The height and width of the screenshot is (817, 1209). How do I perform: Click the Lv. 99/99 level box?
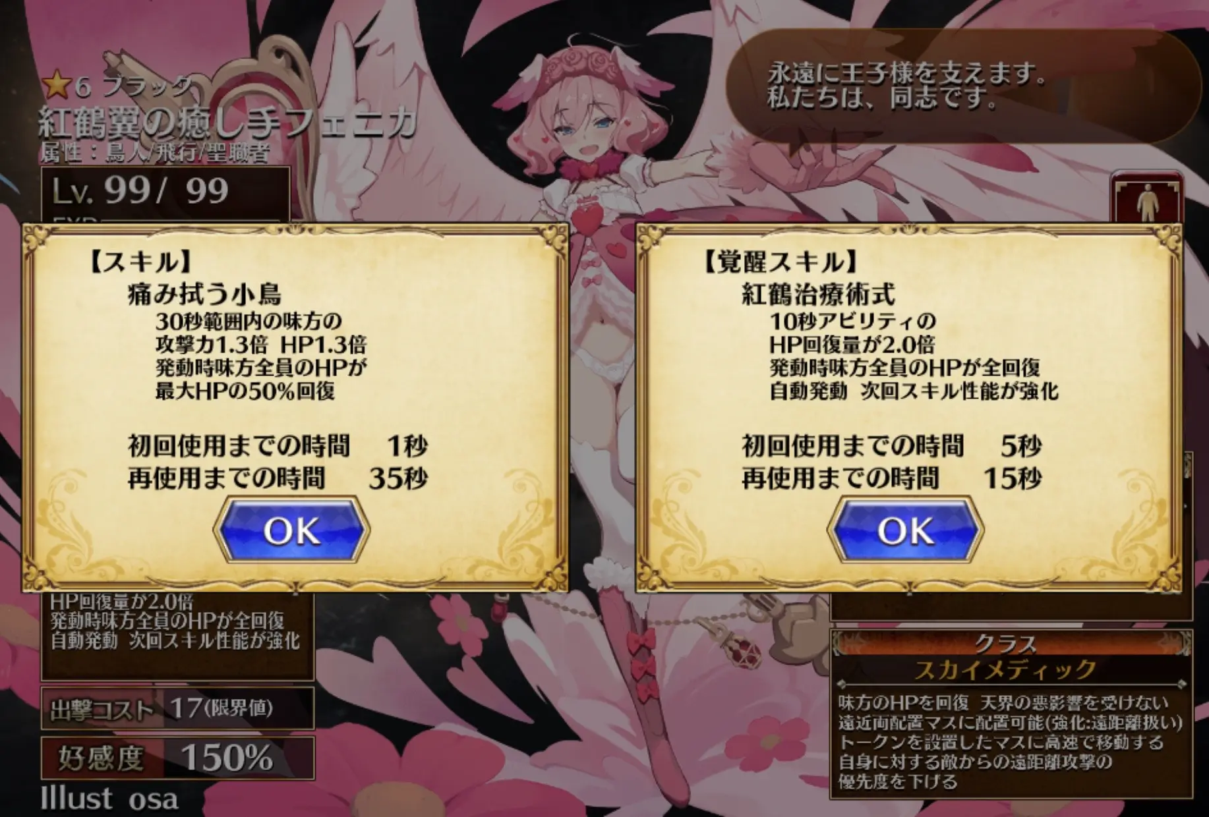click(166, 192)
